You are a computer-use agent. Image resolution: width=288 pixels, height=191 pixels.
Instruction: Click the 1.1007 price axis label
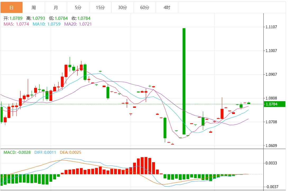tap(271, 51)
